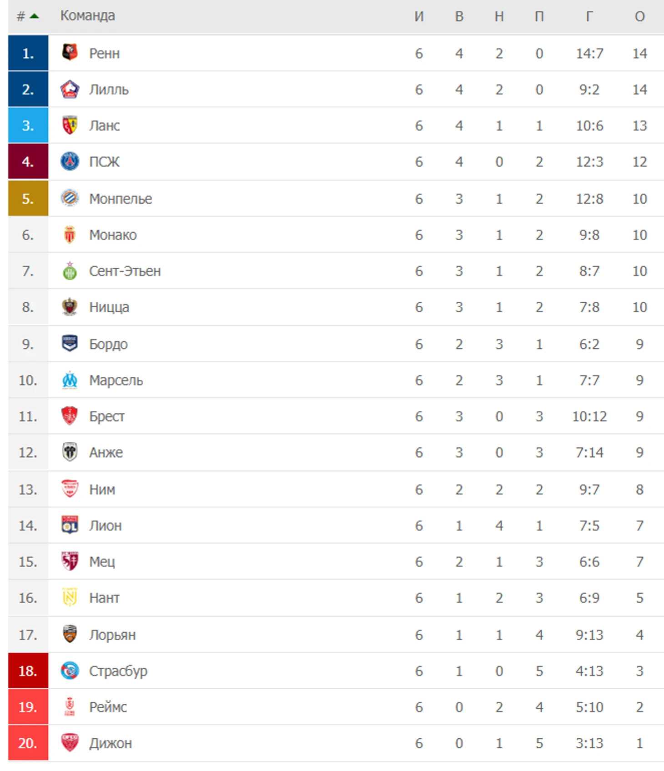Click the Реймс row goals 5:10 cell
The image size is (664, 771).
pyautogui.click(x=589, y=707)
